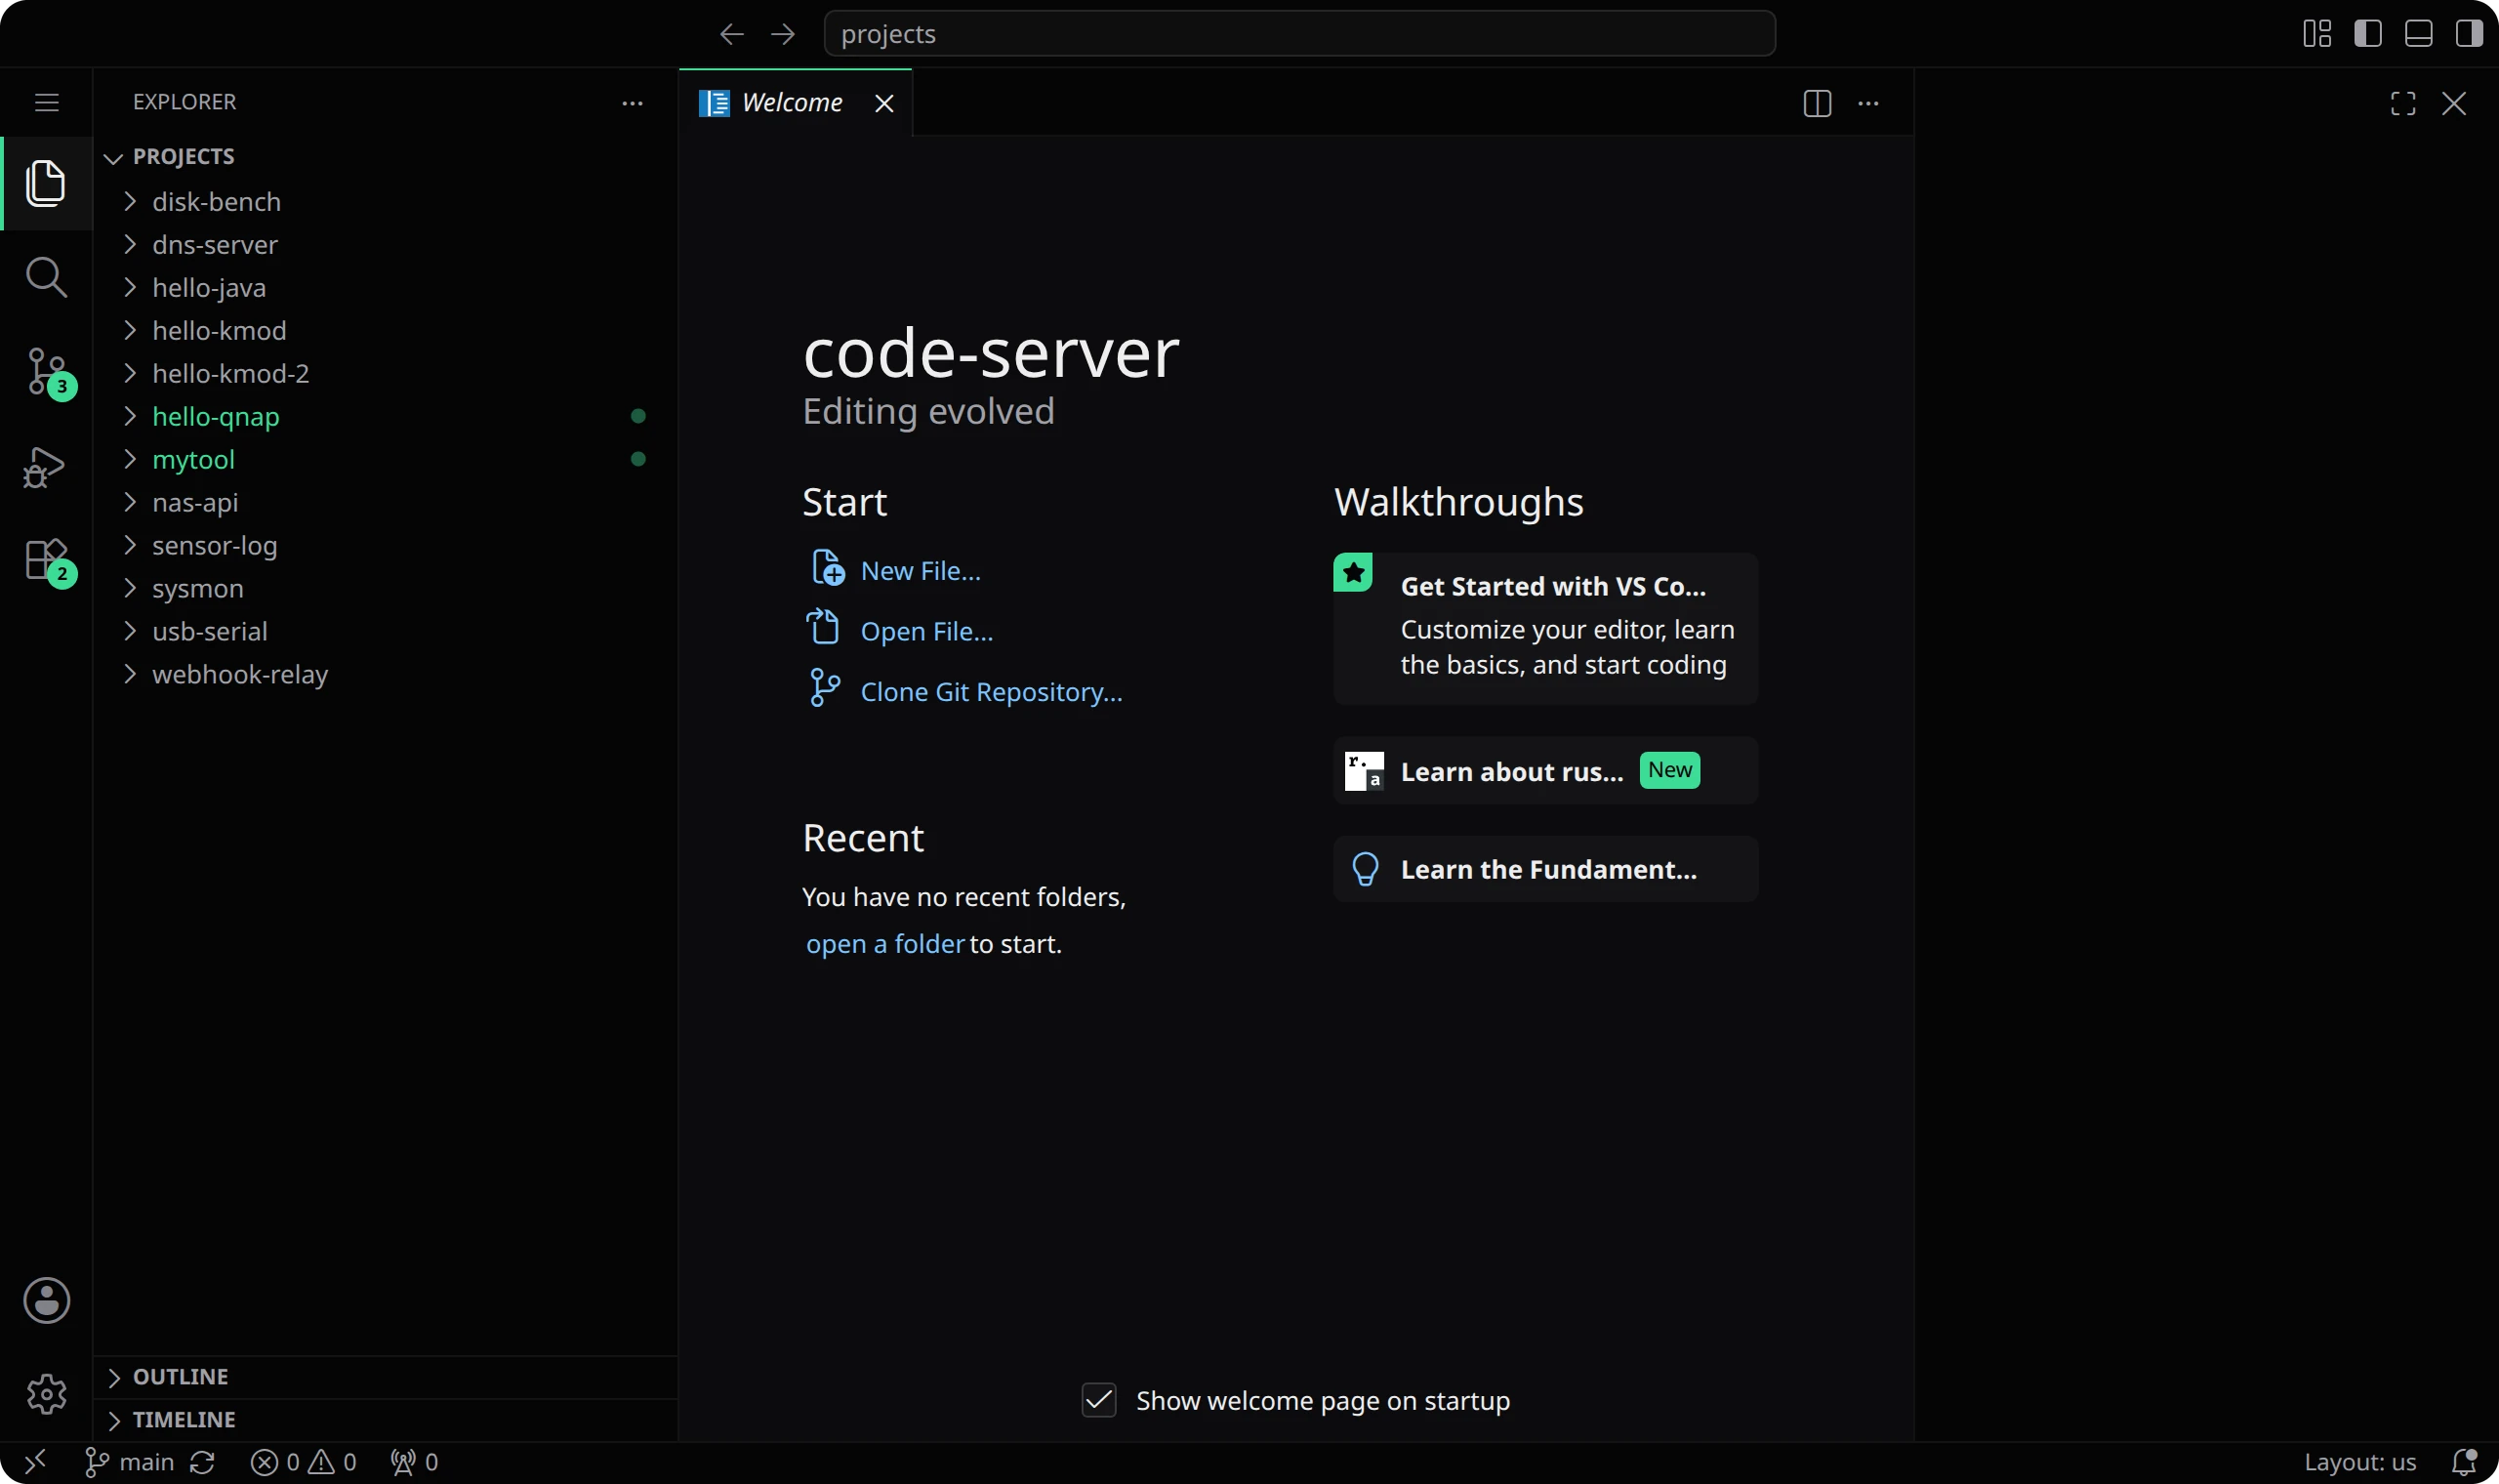2499x1484 pixels.
Task: Expand the sensor-log folder
Action: (x=385, y=545)
